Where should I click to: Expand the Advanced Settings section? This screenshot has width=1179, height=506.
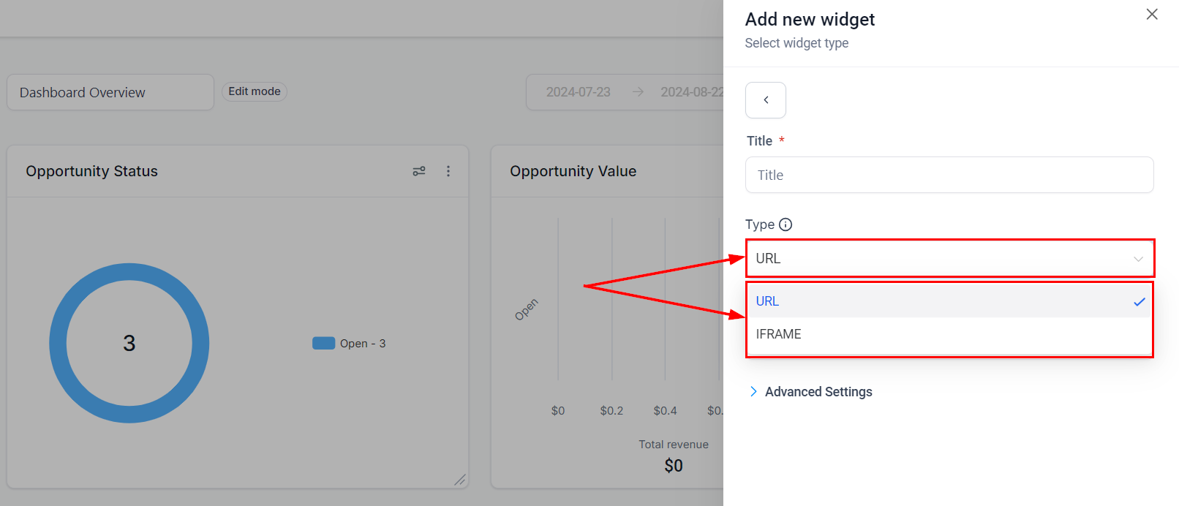[x=810, y=391]
